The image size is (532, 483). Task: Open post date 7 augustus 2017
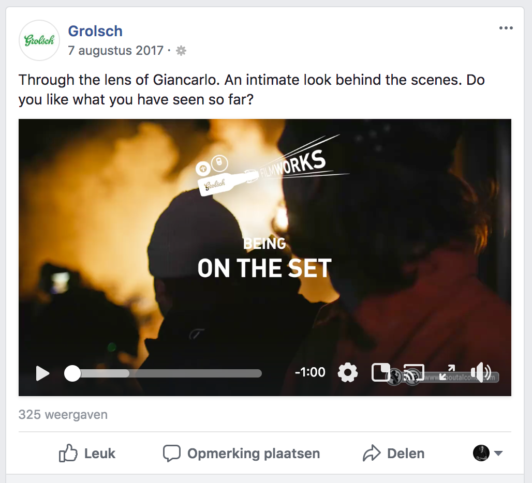click(x=116, y=51)
